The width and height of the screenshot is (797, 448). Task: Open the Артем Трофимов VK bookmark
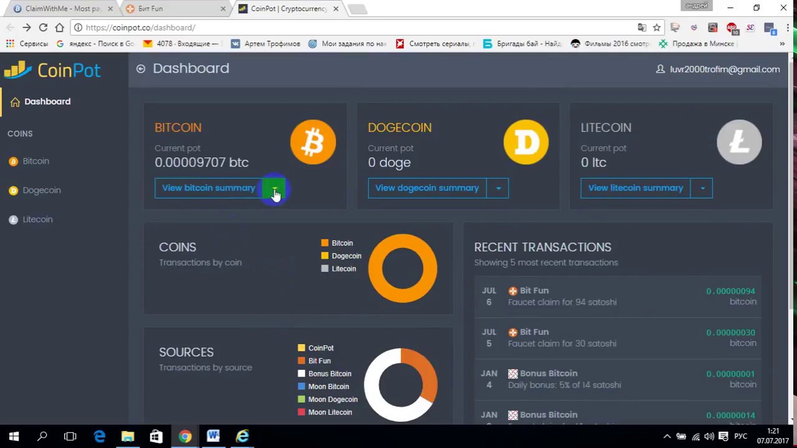tap(265, 44)
